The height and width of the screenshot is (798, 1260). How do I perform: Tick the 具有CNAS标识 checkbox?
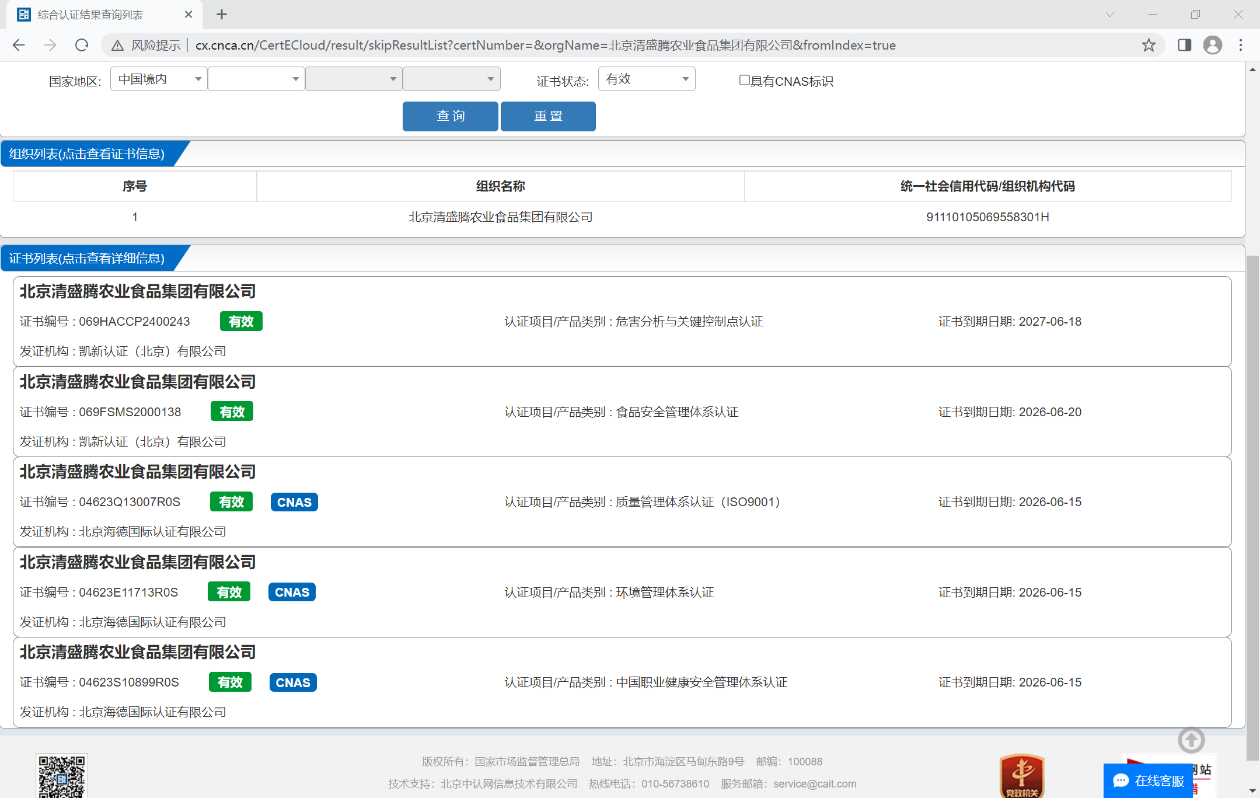coord(744,81)
